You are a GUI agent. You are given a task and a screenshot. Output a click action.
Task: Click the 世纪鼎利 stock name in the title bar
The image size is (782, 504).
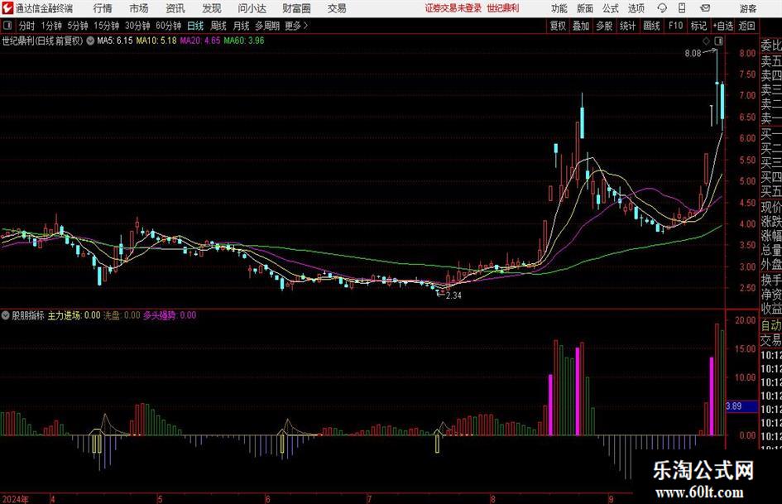point(503,8)
